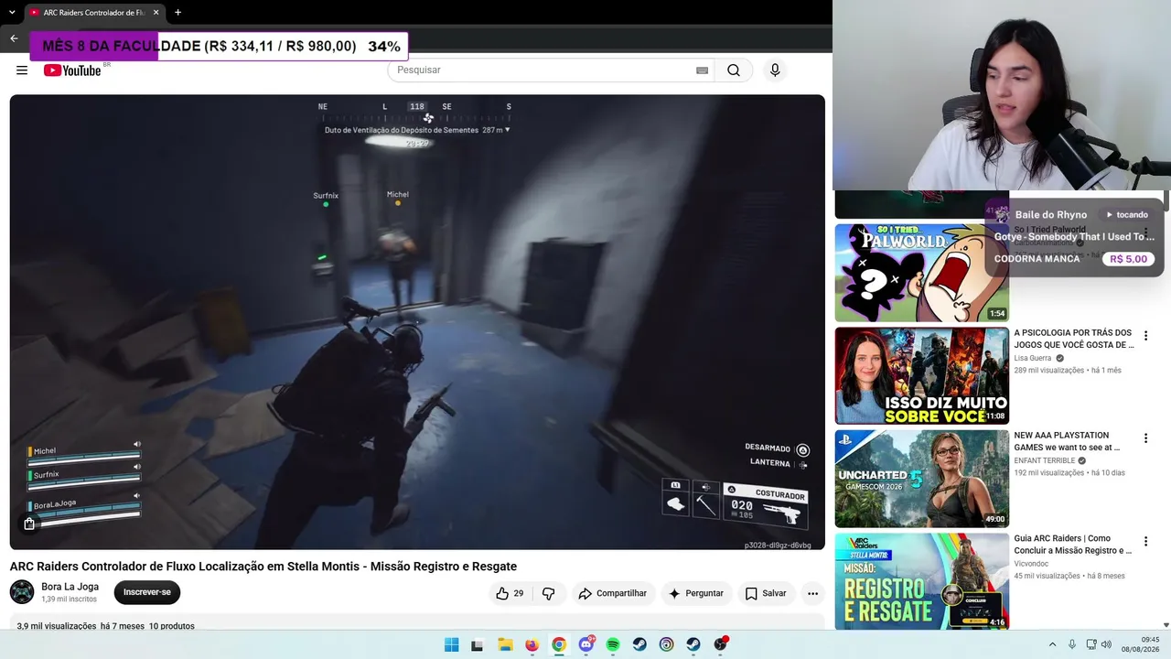Open File Explorer from the taskbar

click(x=505, y=644)
